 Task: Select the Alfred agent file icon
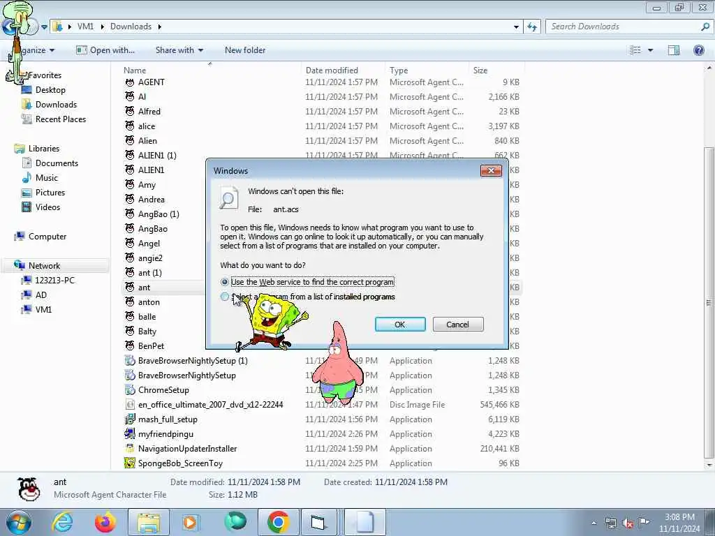[x=130, y=111]
